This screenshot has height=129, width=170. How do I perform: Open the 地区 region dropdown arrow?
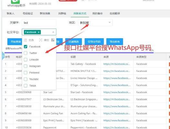(110, 23)
